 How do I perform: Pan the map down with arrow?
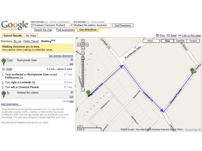(x=83, y=48)
